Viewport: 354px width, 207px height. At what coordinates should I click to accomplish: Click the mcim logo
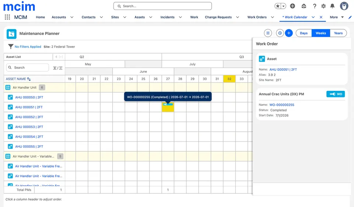pos(19,6)
